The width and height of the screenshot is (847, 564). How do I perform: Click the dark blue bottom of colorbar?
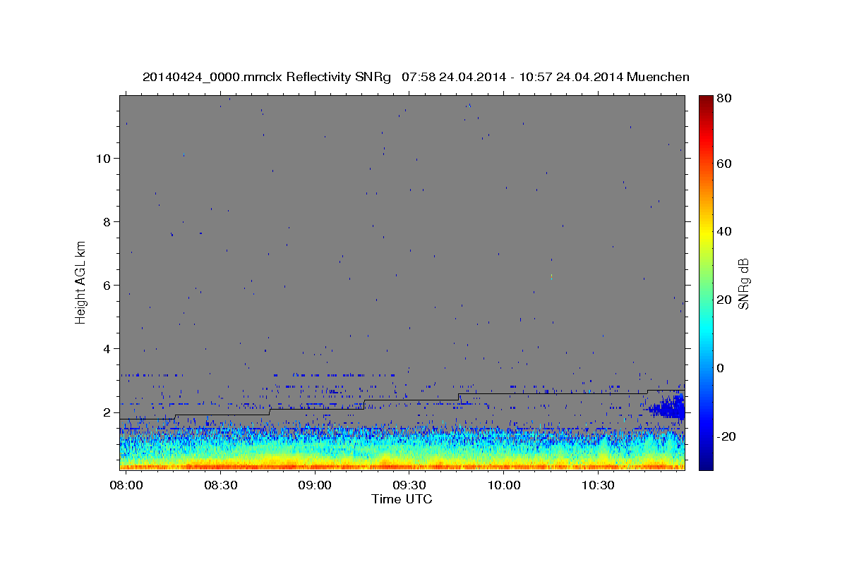coord(705,464)
